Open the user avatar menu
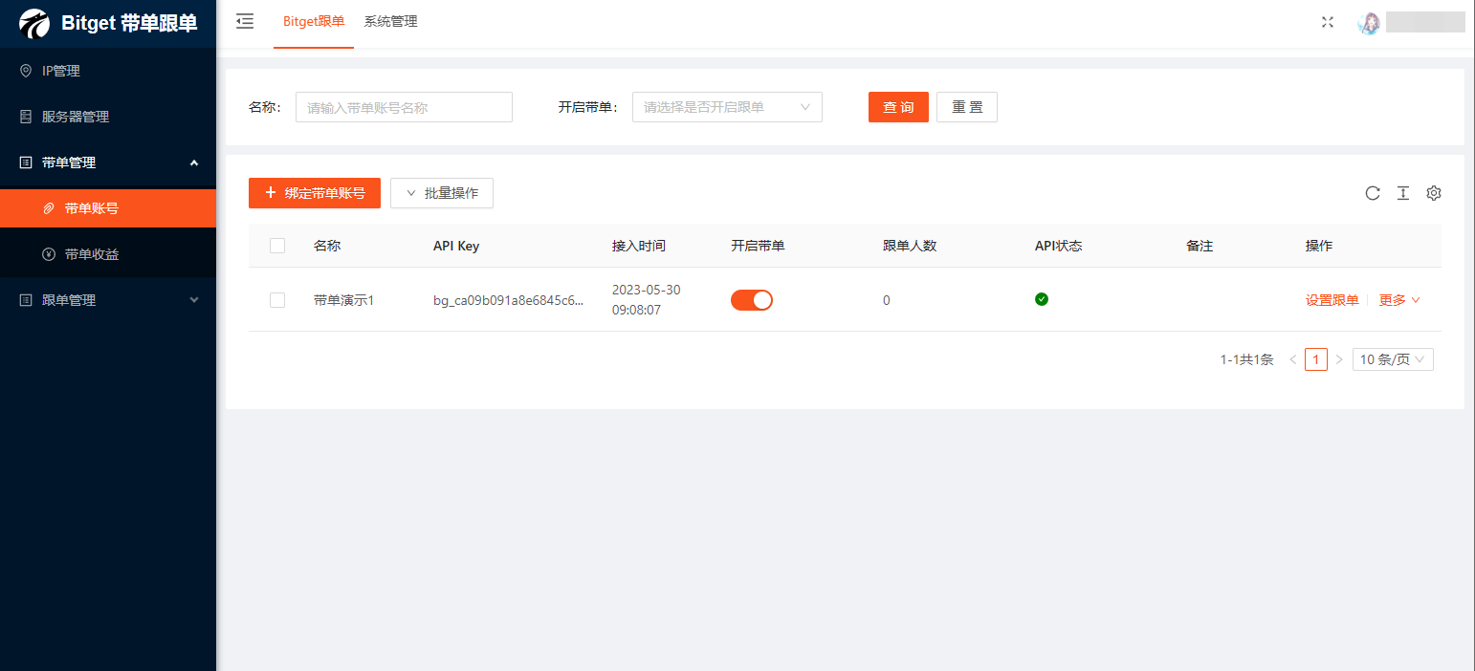 (1369, 23)
